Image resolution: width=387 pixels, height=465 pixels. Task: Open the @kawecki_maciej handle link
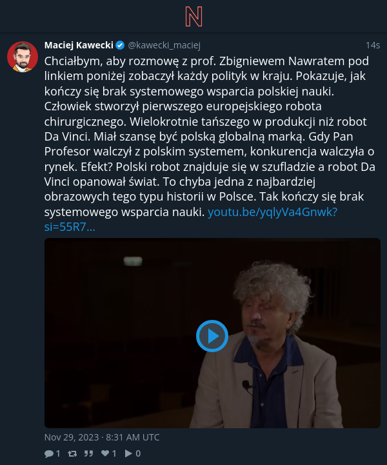coord(164,45)
